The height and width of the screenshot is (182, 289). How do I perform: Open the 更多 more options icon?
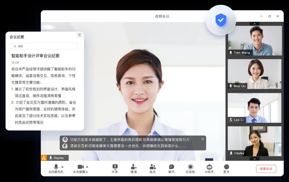pos(226,167)
